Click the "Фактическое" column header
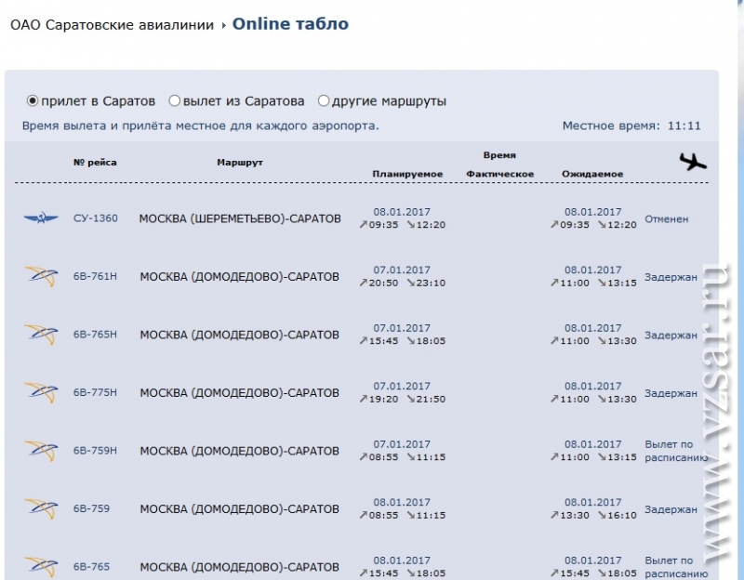Image resolution: width=744 pixels, height=580 pixels. [x=499, y=174]
